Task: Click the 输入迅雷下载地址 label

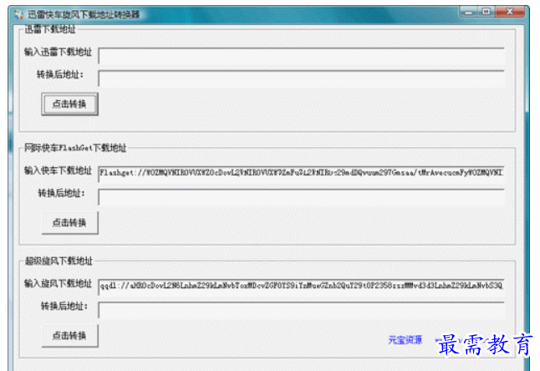Action: 58,52
